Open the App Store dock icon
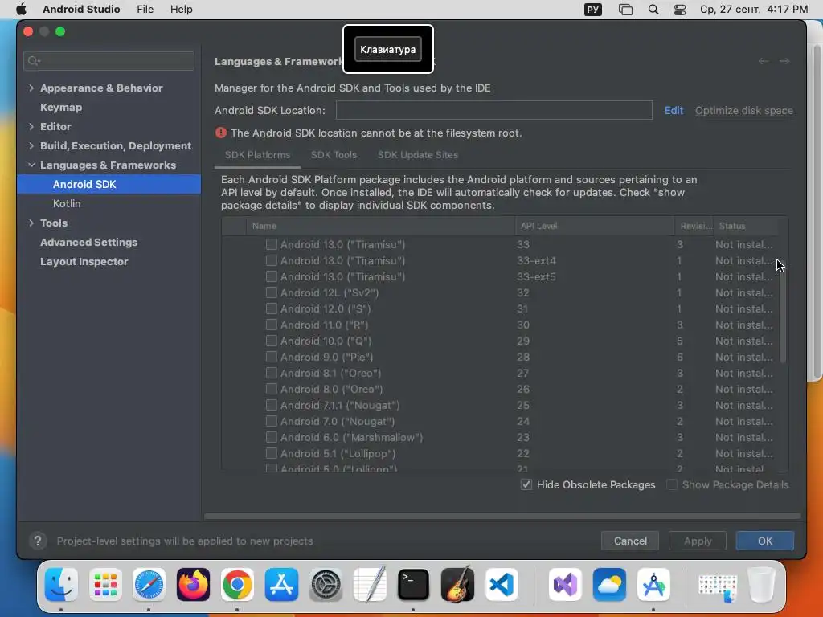The width and height of the screenshot is (823, 617). point(281,584)
